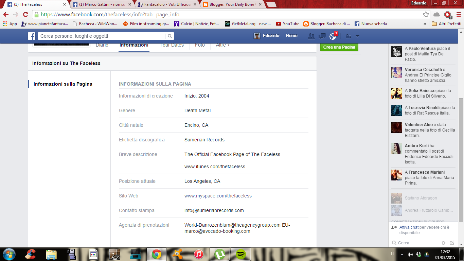Open Avast antivirus from the taskbar
The image size is (464, 261).
click(178, 254)
